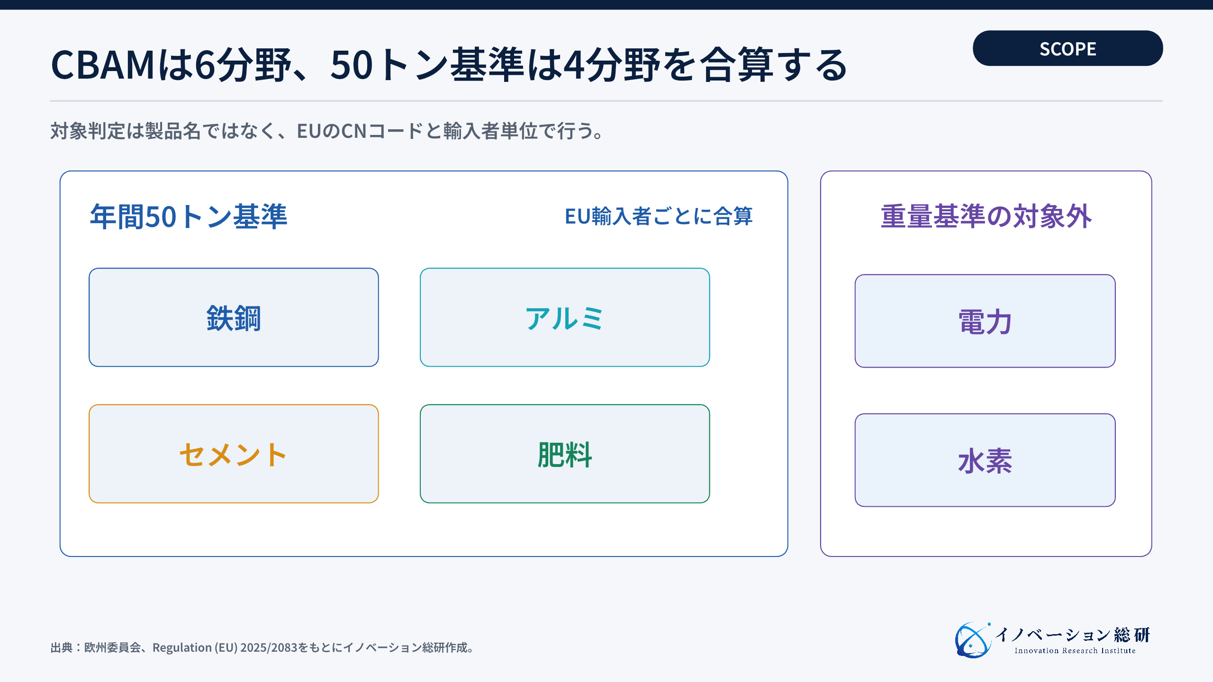This screenshot has height=682, width=1213.
Task: Select the 肥料 box
Action: (565, 454)
